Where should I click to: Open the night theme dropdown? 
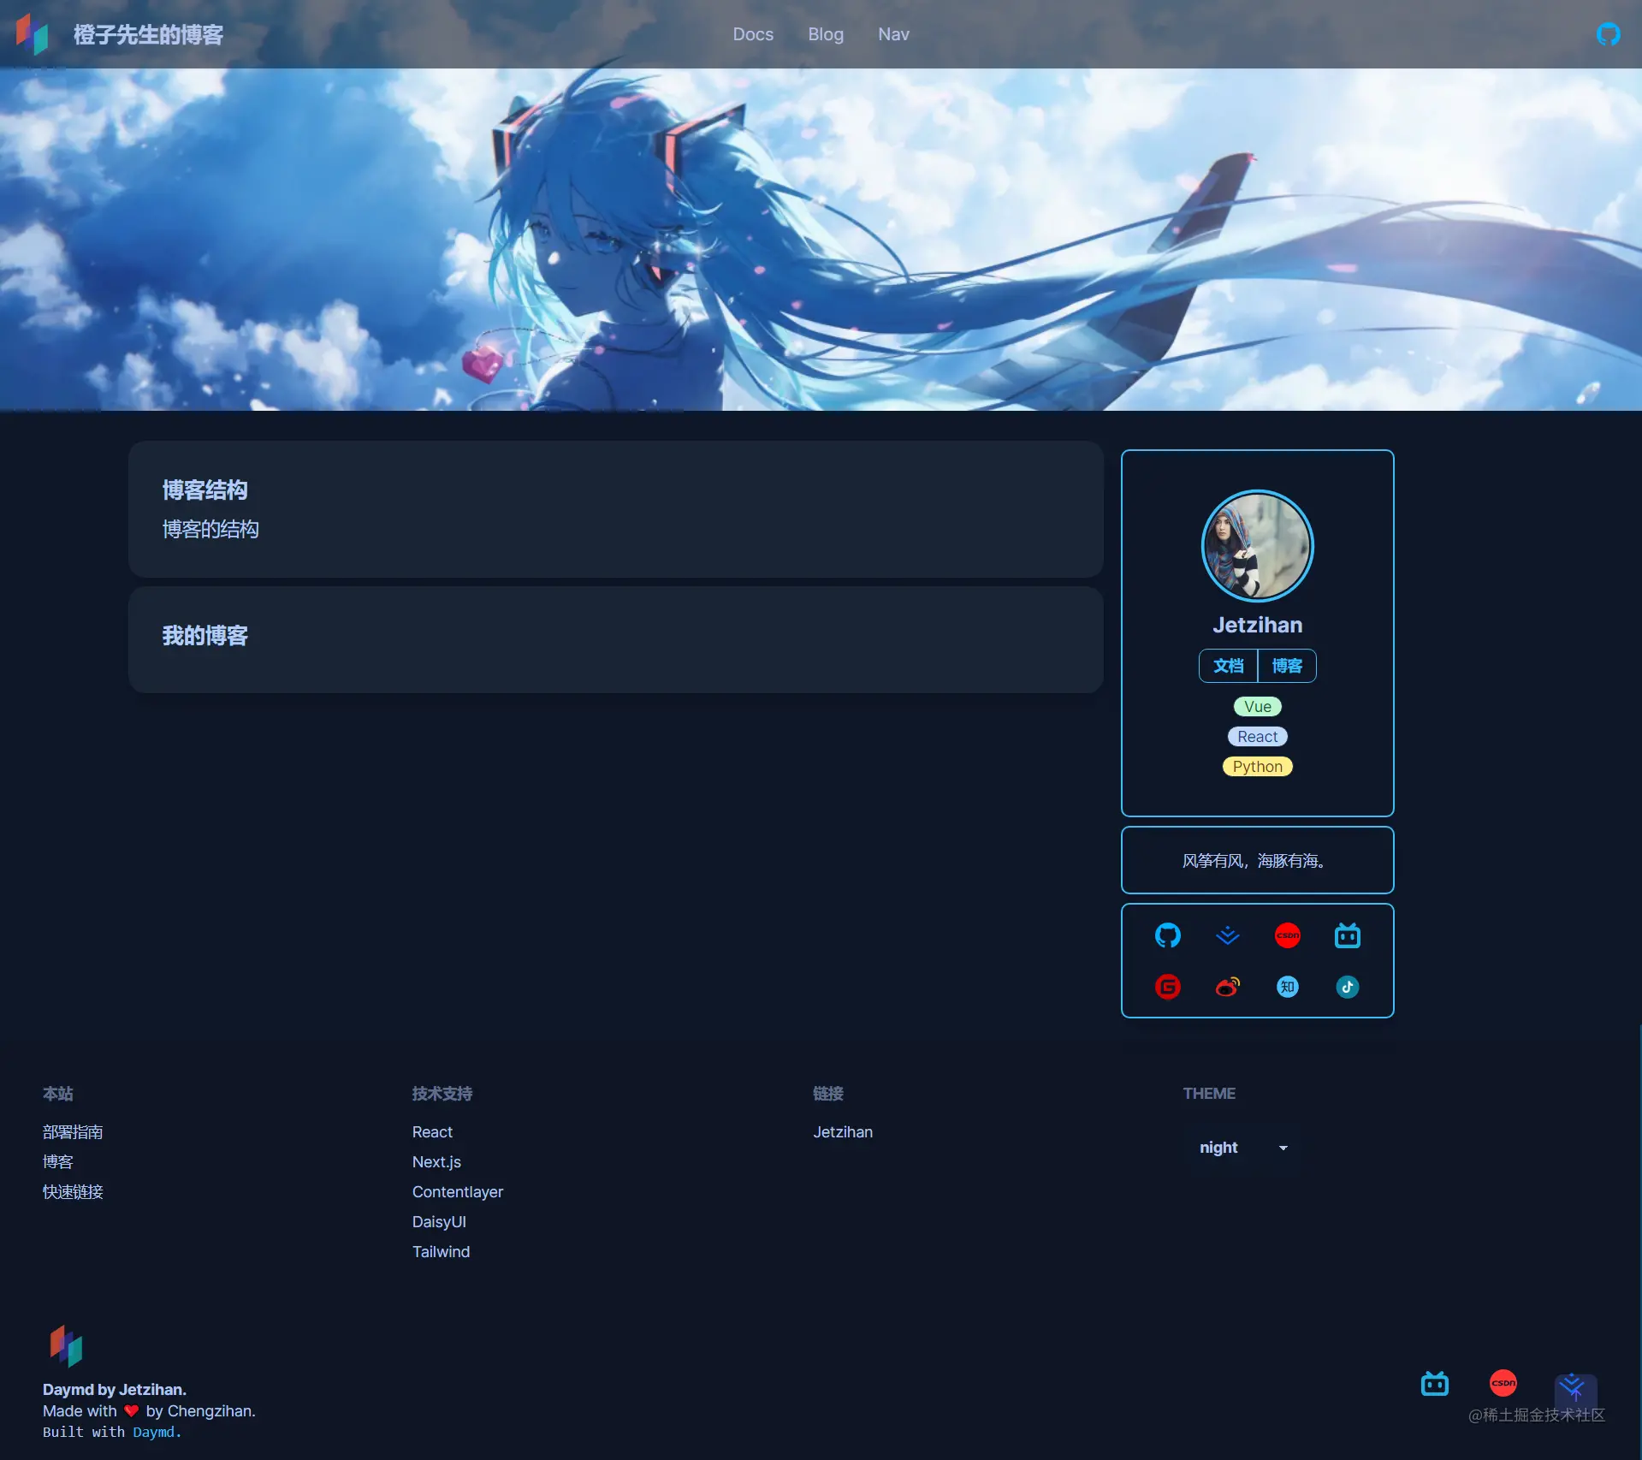[x=1243, y=1147]
